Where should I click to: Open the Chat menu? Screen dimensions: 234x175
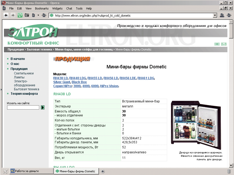coord(69,8)
